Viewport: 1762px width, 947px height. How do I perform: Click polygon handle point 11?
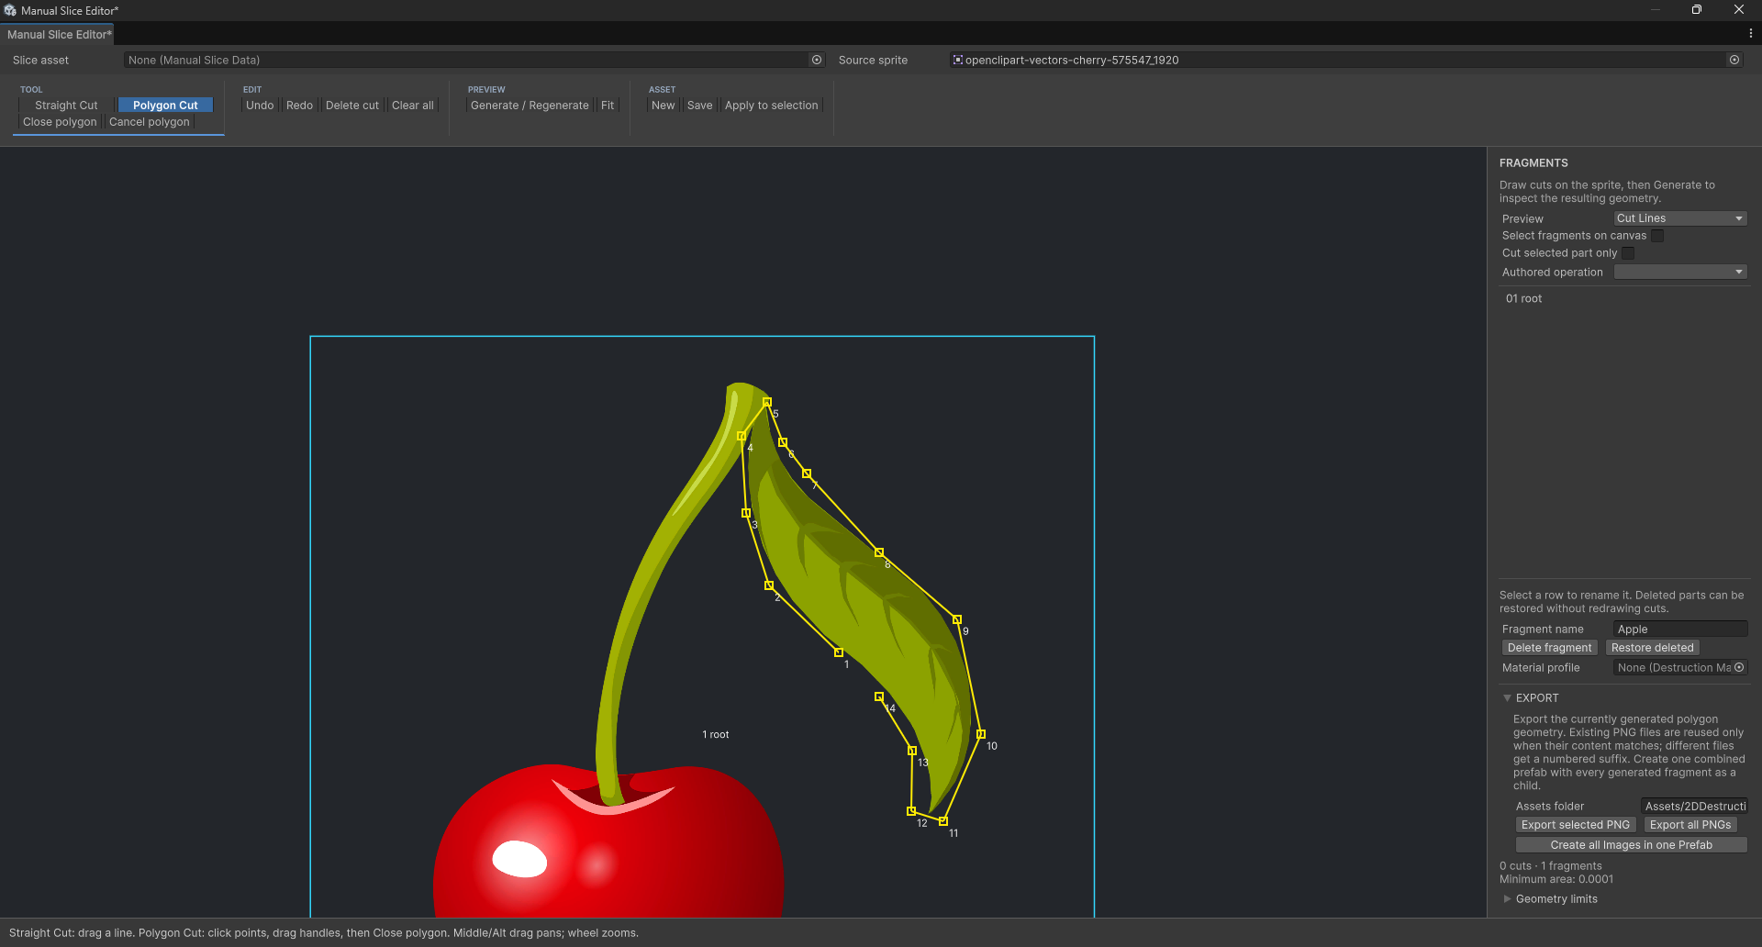pos(943,820)
